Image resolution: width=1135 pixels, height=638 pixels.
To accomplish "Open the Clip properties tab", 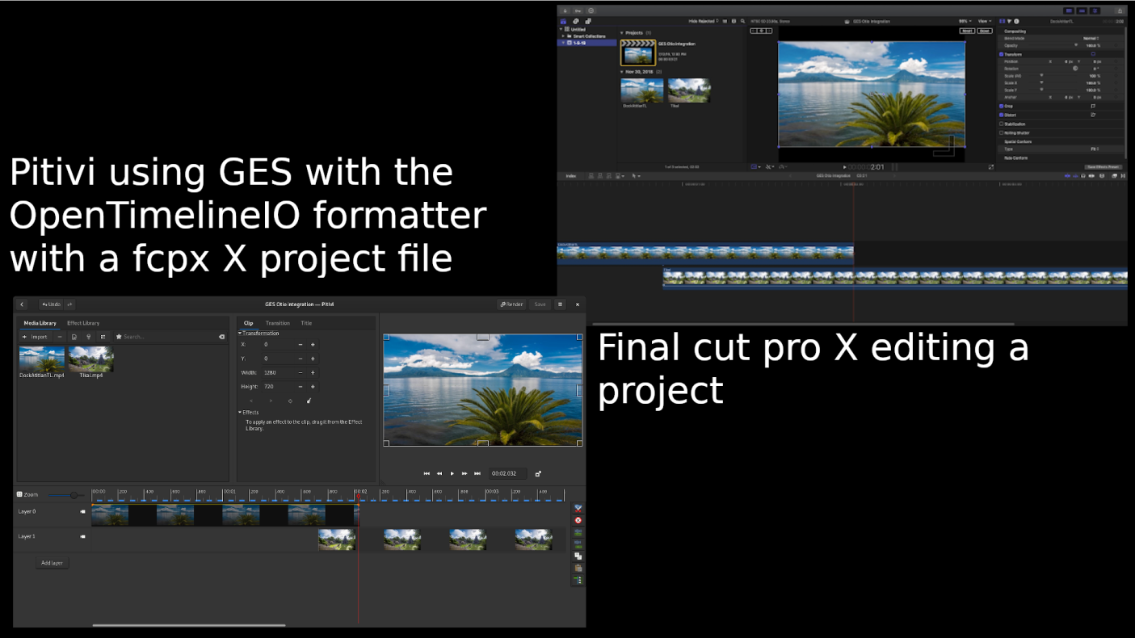I will pos(249,323).
